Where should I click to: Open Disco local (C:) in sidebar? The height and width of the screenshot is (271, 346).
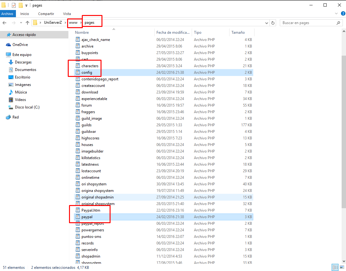click(x=27, y=107)
